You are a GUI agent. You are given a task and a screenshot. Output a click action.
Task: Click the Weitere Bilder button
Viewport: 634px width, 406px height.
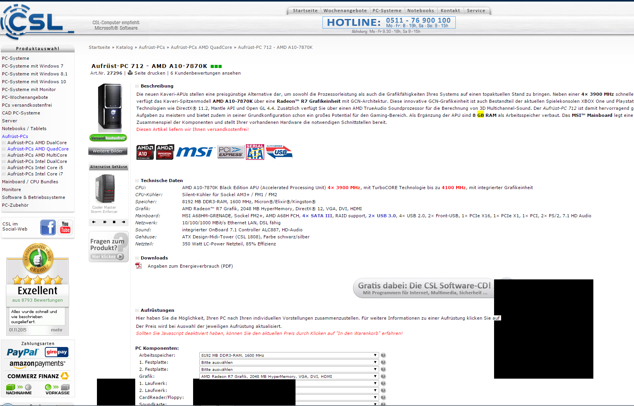click(108, 151)
